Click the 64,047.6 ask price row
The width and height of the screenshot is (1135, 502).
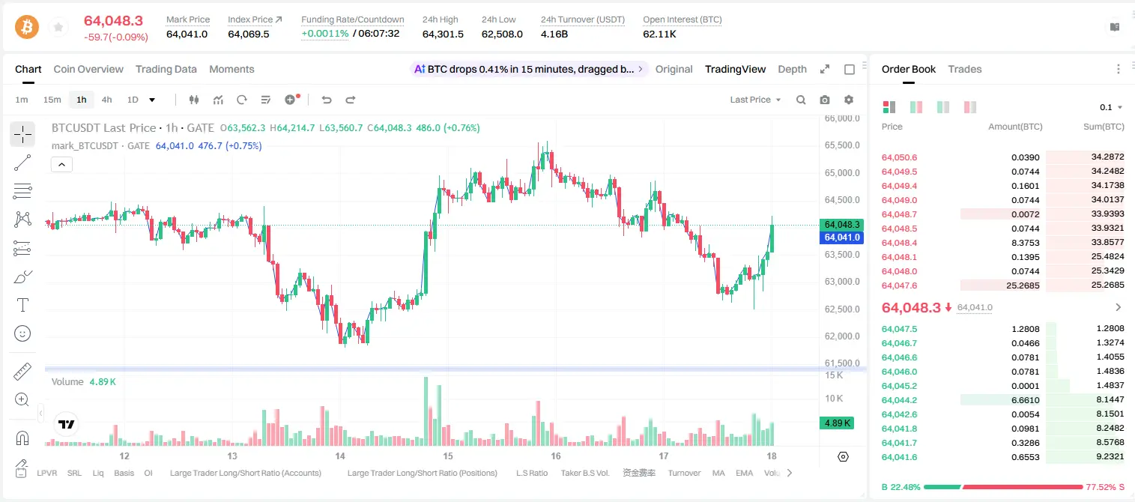coord(1004,285)
